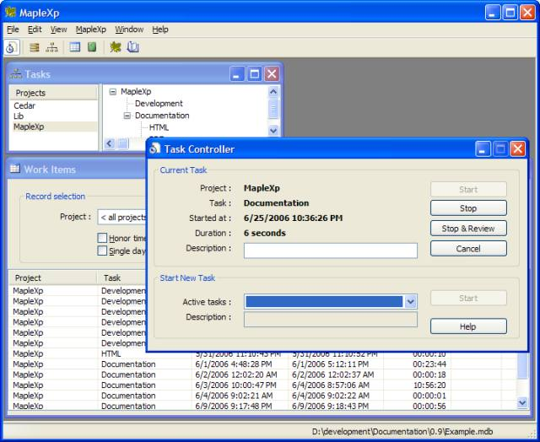
Task: Click the stacked list toolbar icon
Action: click(35, 47)
